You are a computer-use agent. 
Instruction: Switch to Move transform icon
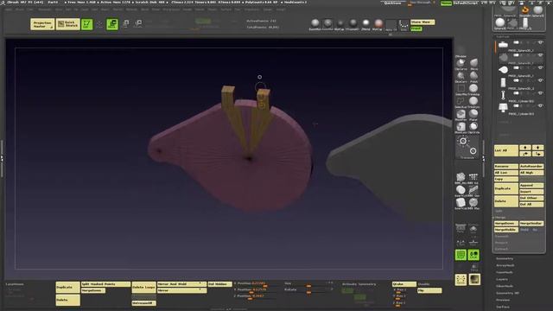tap(125, 24)
